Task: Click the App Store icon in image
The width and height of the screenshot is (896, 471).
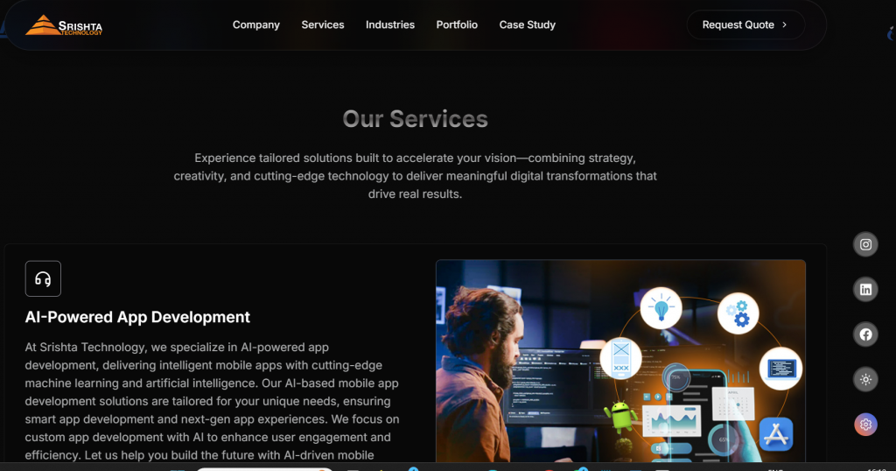Action: point(775,434)
